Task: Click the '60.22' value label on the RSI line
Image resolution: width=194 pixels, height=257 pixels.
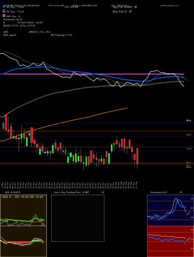Action: (188, 239)
